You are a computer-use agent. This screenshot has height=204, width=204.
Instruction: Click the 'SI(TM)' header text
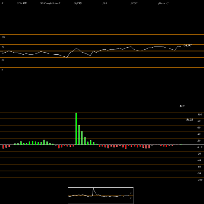click(78, 3)
